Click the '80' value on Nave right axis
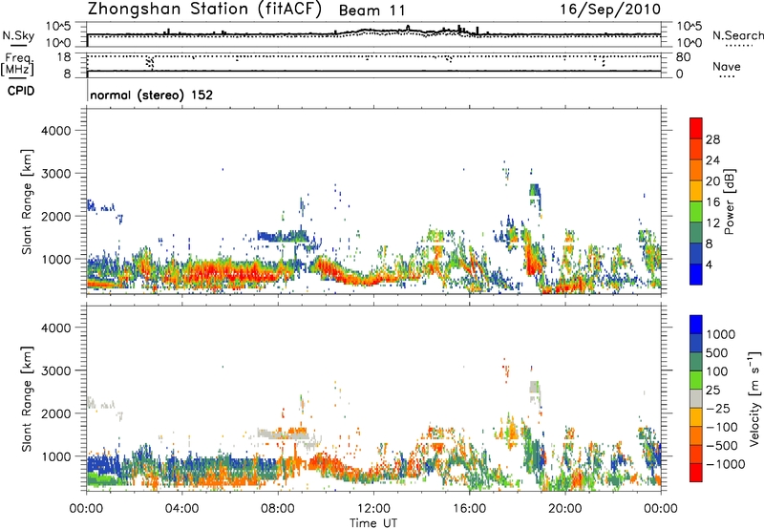 click(683, 57)
